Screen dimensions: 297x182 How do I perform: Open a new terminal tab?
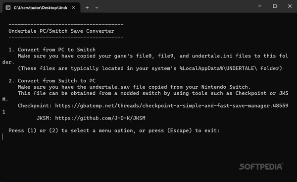click(x=87, y=7)
